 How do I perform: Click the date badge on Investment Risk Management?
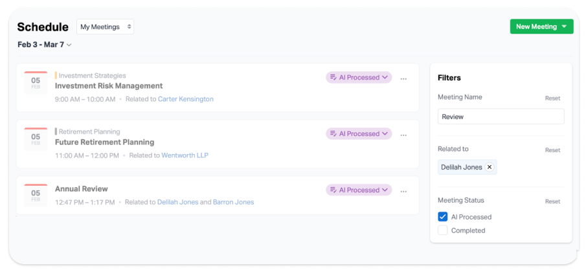click(36, 83)
